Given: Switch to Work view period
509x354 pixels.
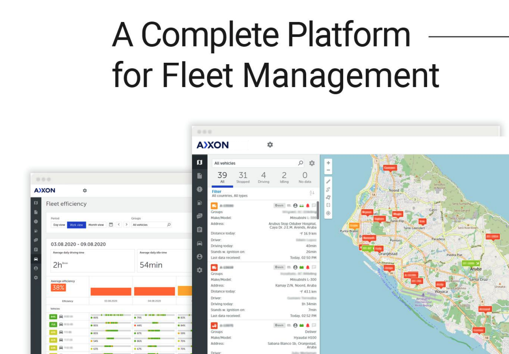Looking at the screenshot, I should pos(77,225).
